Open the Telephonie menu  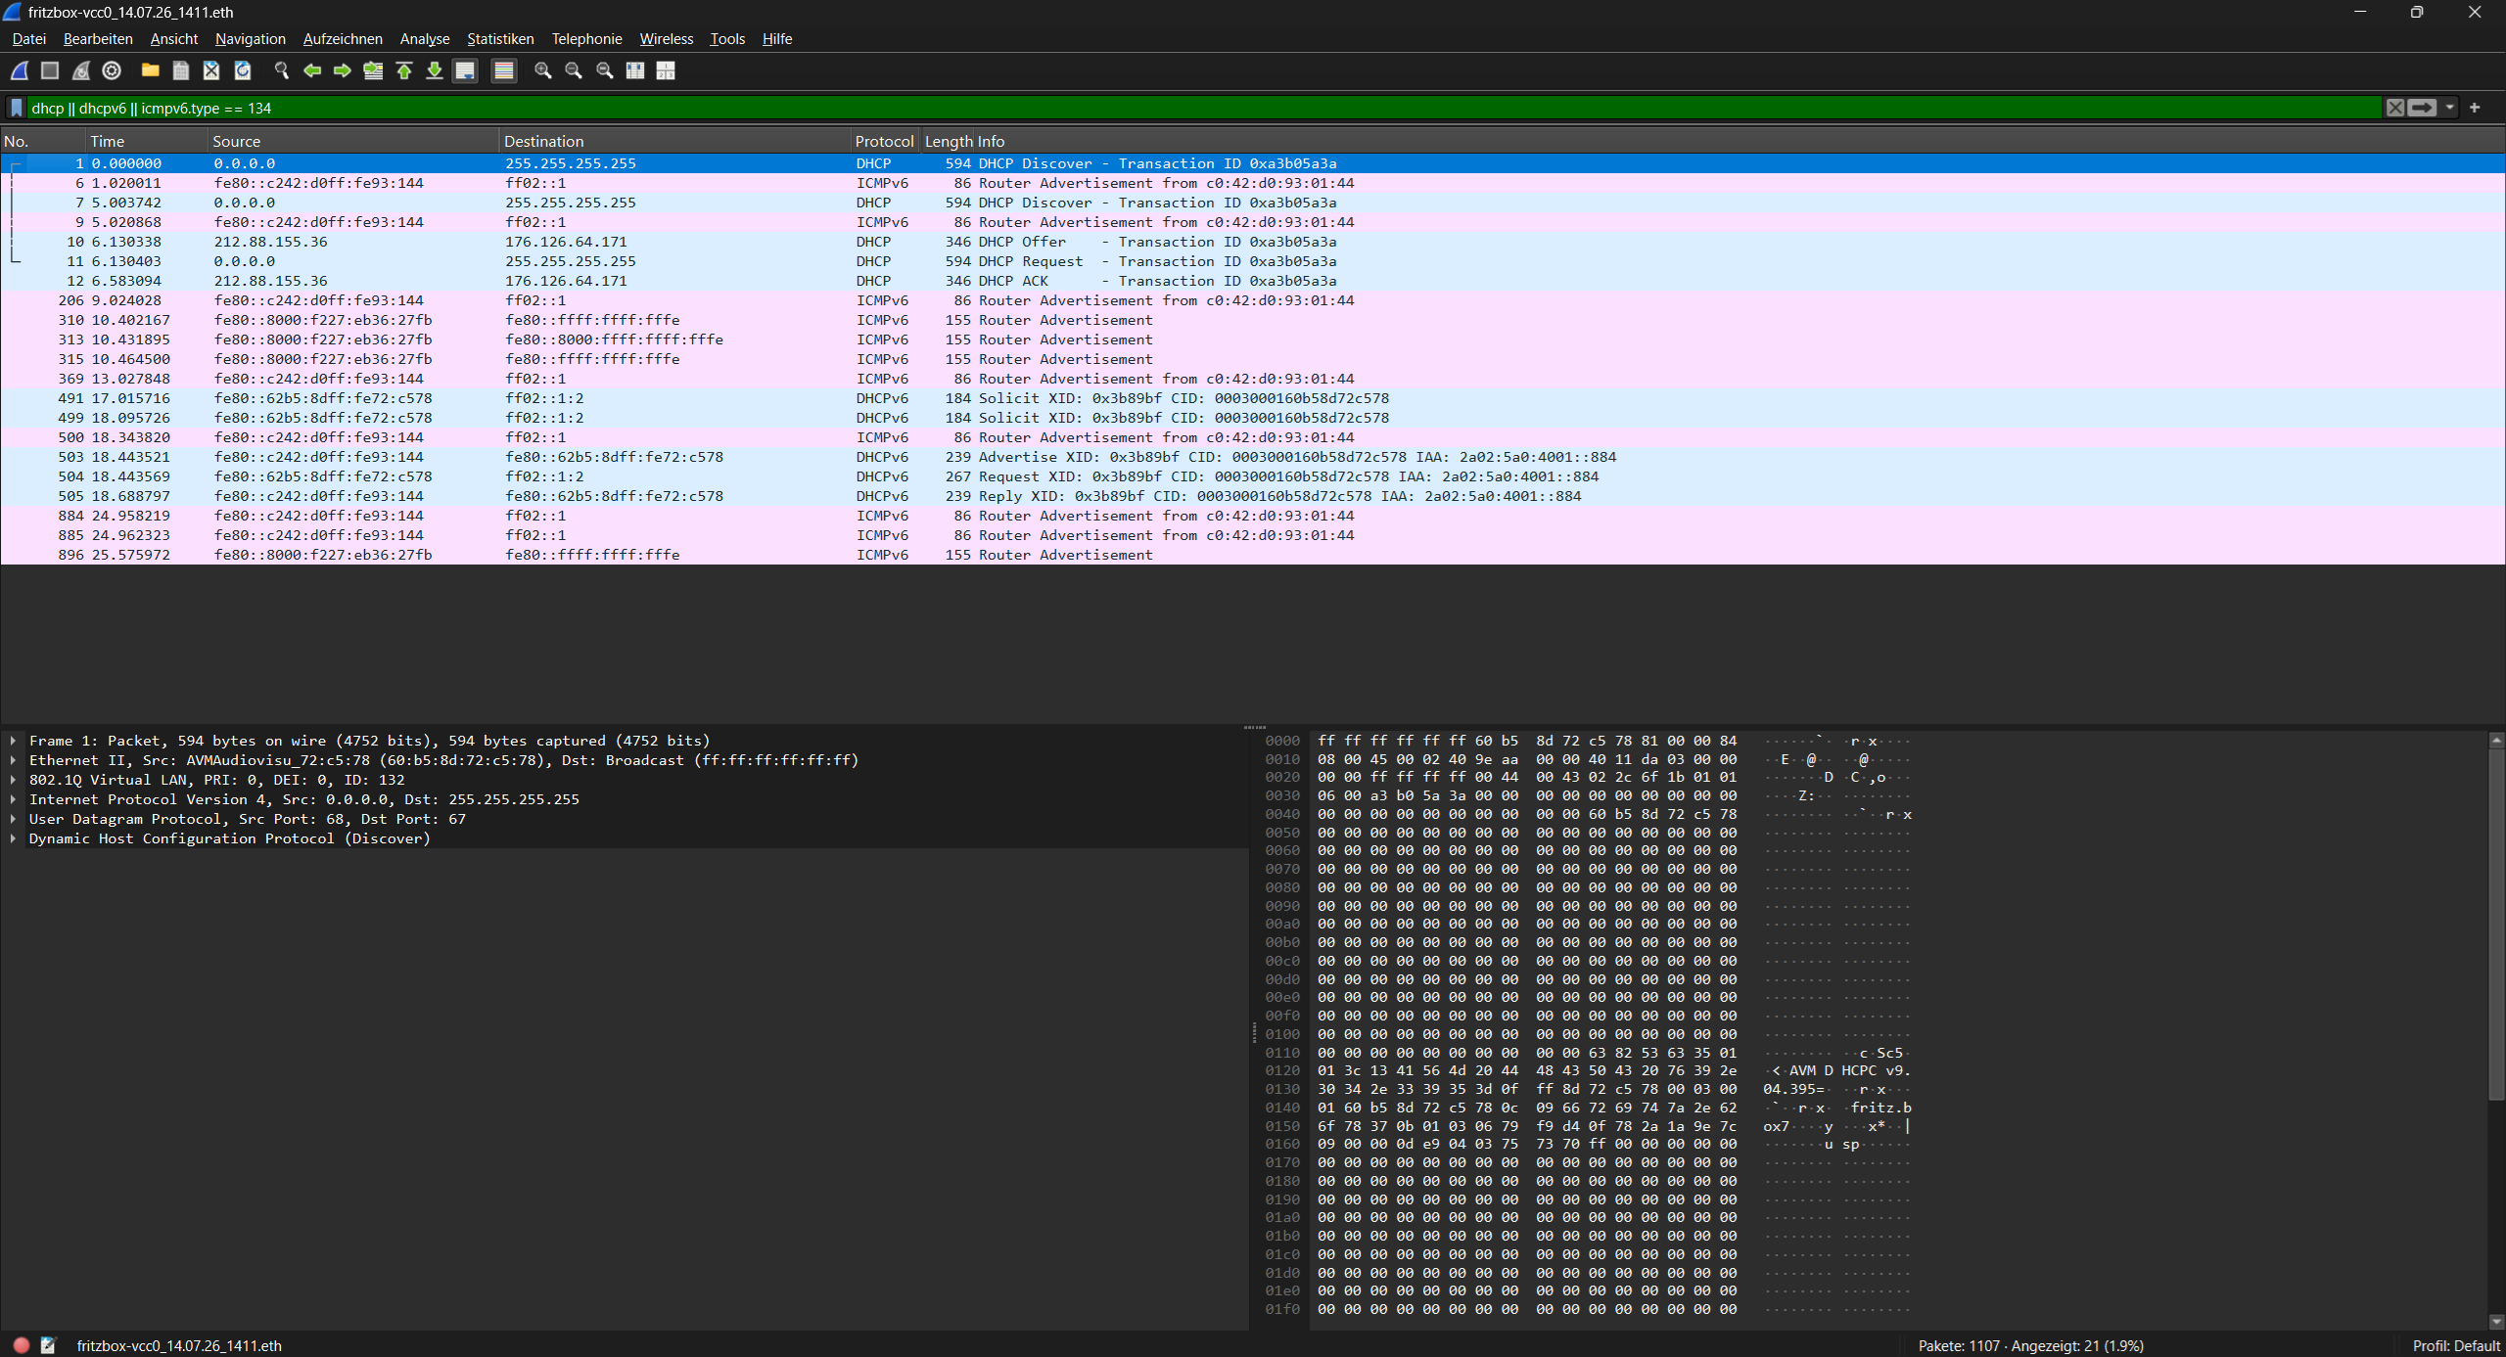[x=586, y=39]
